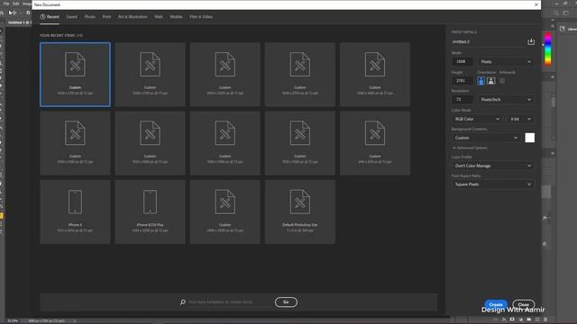Open the 8 bit depth dropdown
Viewport: 577px width, 324px height.
click(x=520, y=119)
